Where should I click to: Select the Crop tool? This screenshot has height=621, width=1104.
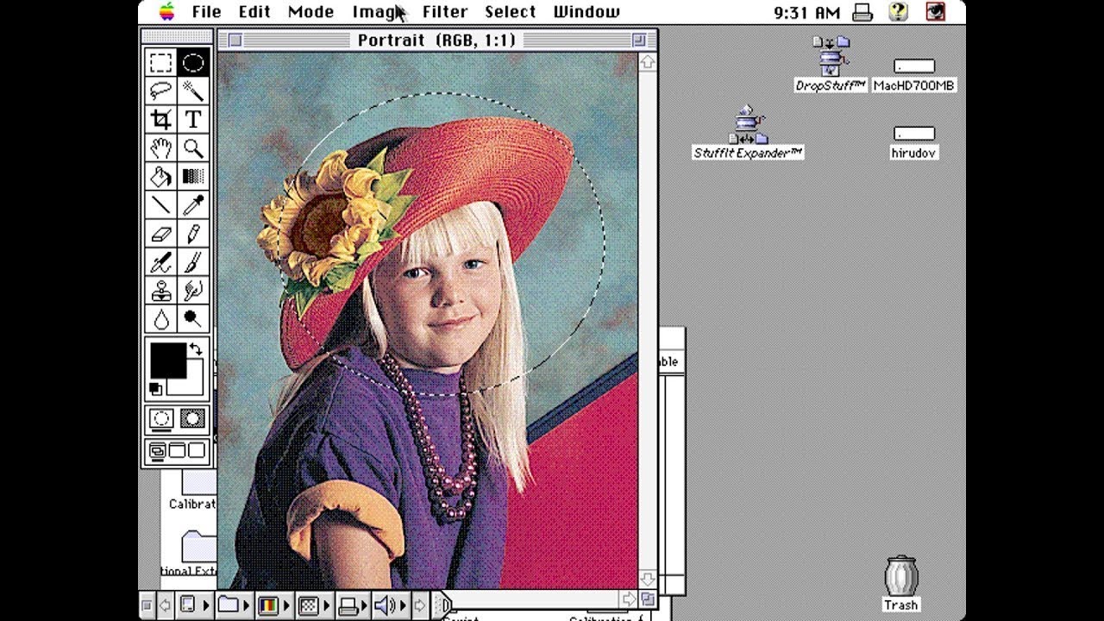tap(161, 119)
